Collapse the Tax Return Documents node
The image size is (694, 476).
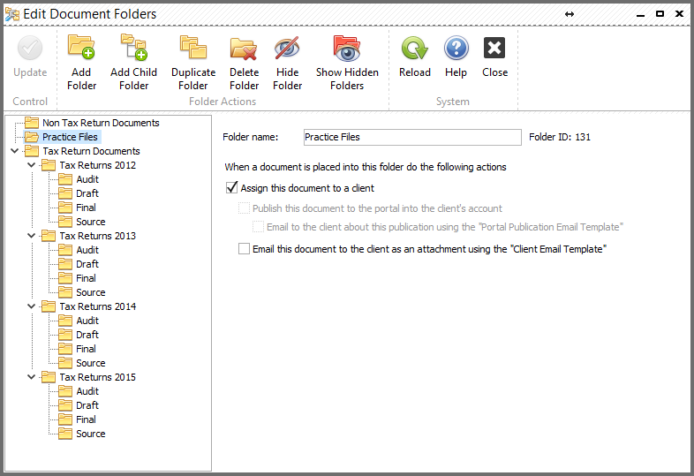15,151
